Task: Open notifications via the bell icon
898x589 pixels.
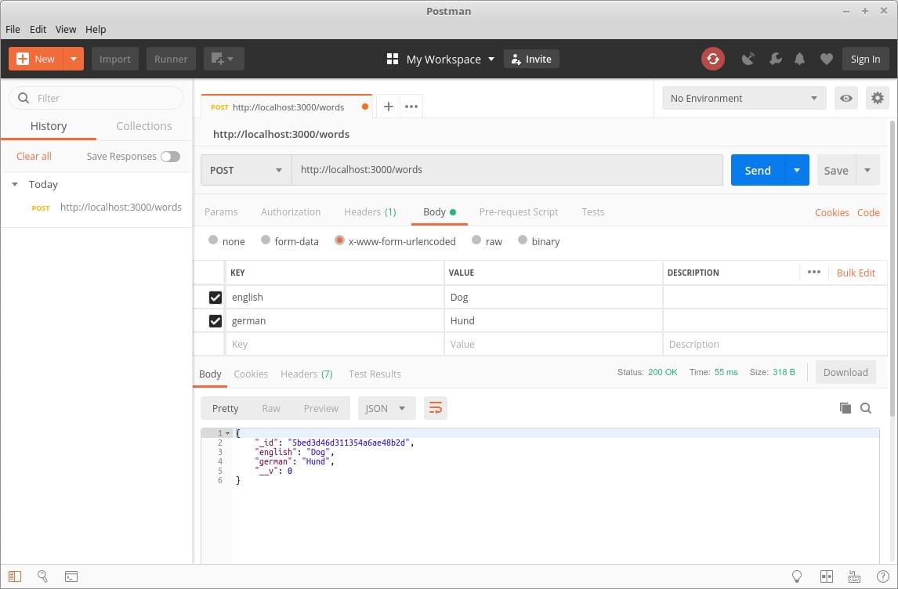Action: [x=799, y=59]
